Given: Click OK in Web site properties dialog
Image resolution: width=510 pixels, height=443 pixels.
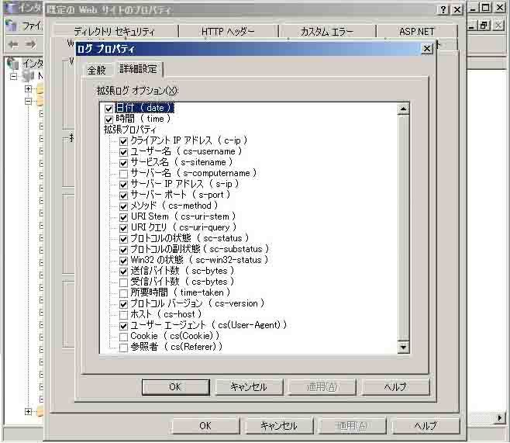Looking at the screenshot, I should [205, 426].
